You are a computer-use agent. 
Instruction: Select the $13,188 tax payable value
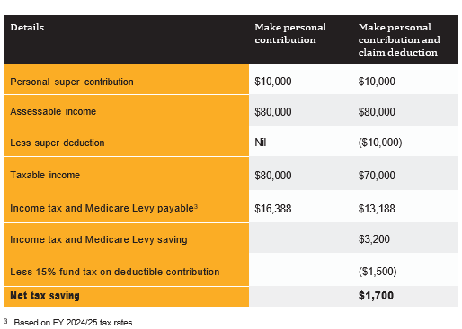[x=377, y=209]
